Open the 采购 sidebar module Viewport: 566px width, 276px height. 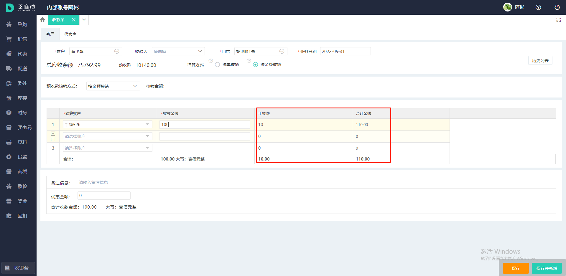click(18, 24)
